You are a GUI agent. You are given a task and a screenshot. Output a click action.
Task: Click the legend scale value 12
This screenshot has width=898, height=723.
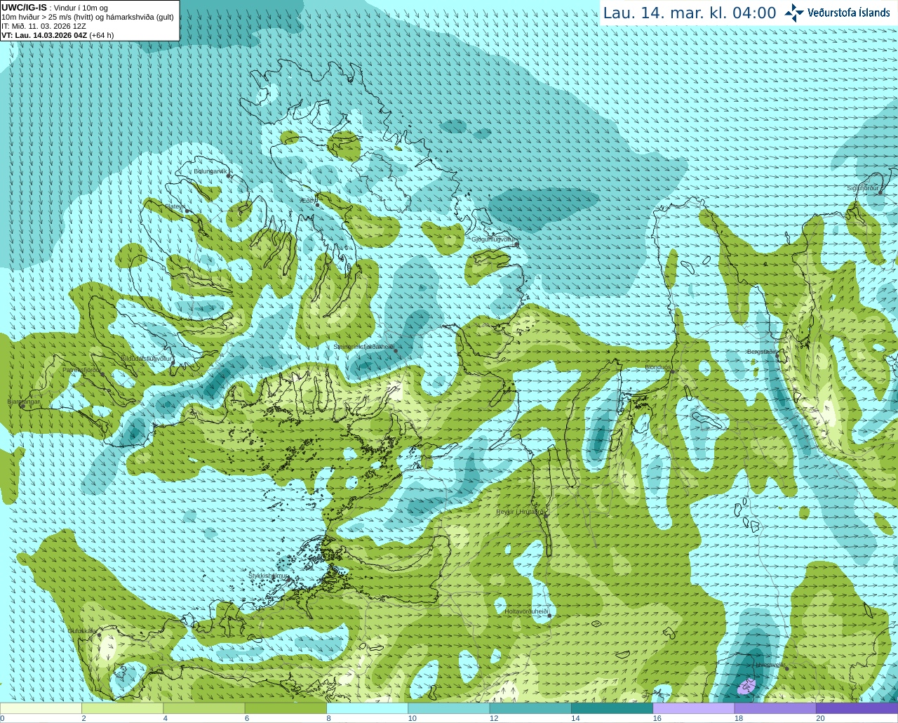point(494,718)
